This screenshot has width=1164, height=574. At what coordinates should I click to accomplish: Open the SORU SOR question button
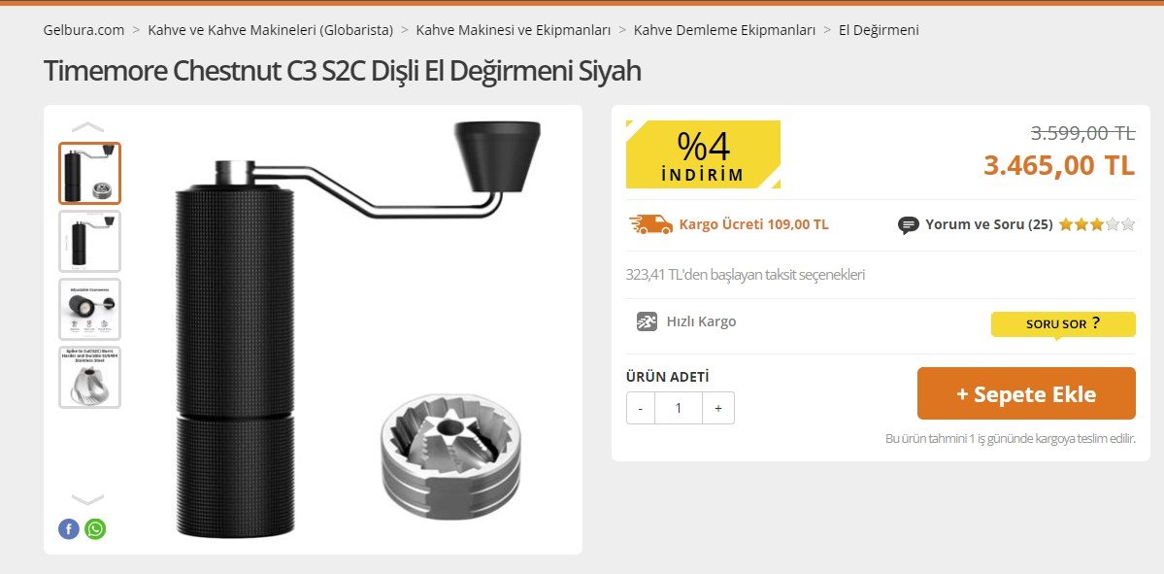coord(1063,324)
